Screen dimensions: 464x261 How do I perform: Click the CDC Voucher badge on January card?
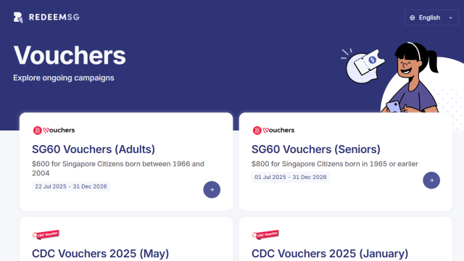pyautogui.click(x=265, y=234)
